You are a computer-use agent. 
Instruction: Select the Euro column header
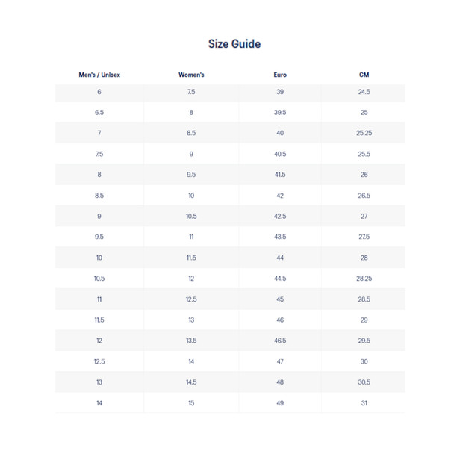[x=280, y=75]
